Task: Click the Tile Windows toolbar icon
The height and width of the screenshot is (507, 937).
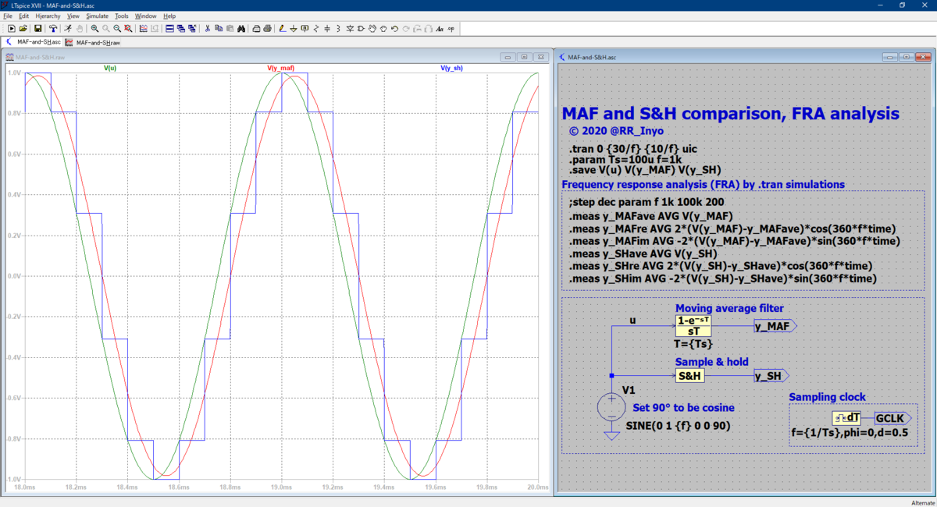Action: (169, 28)
